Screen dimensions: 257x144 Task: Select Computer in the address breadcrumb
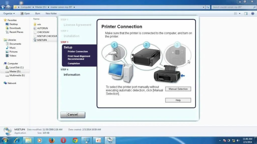click(26, 7)
